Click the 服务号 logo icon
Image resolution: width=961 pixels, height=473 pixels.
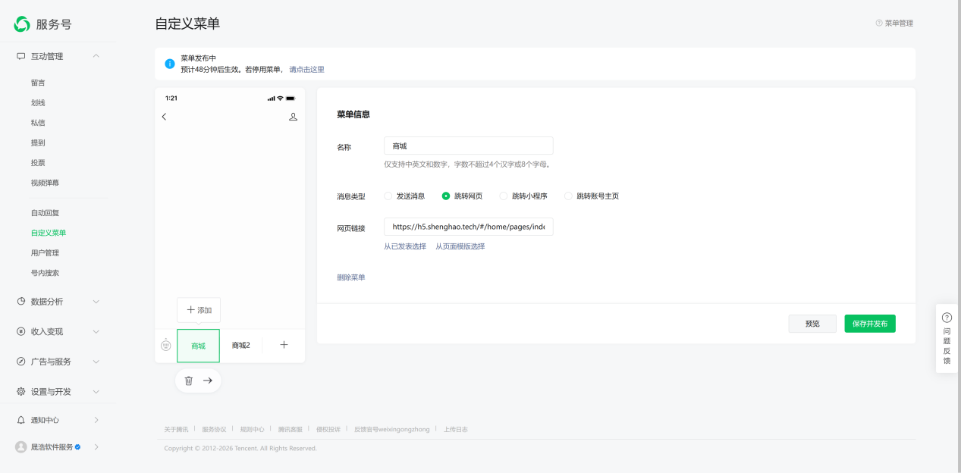(22, 24)
